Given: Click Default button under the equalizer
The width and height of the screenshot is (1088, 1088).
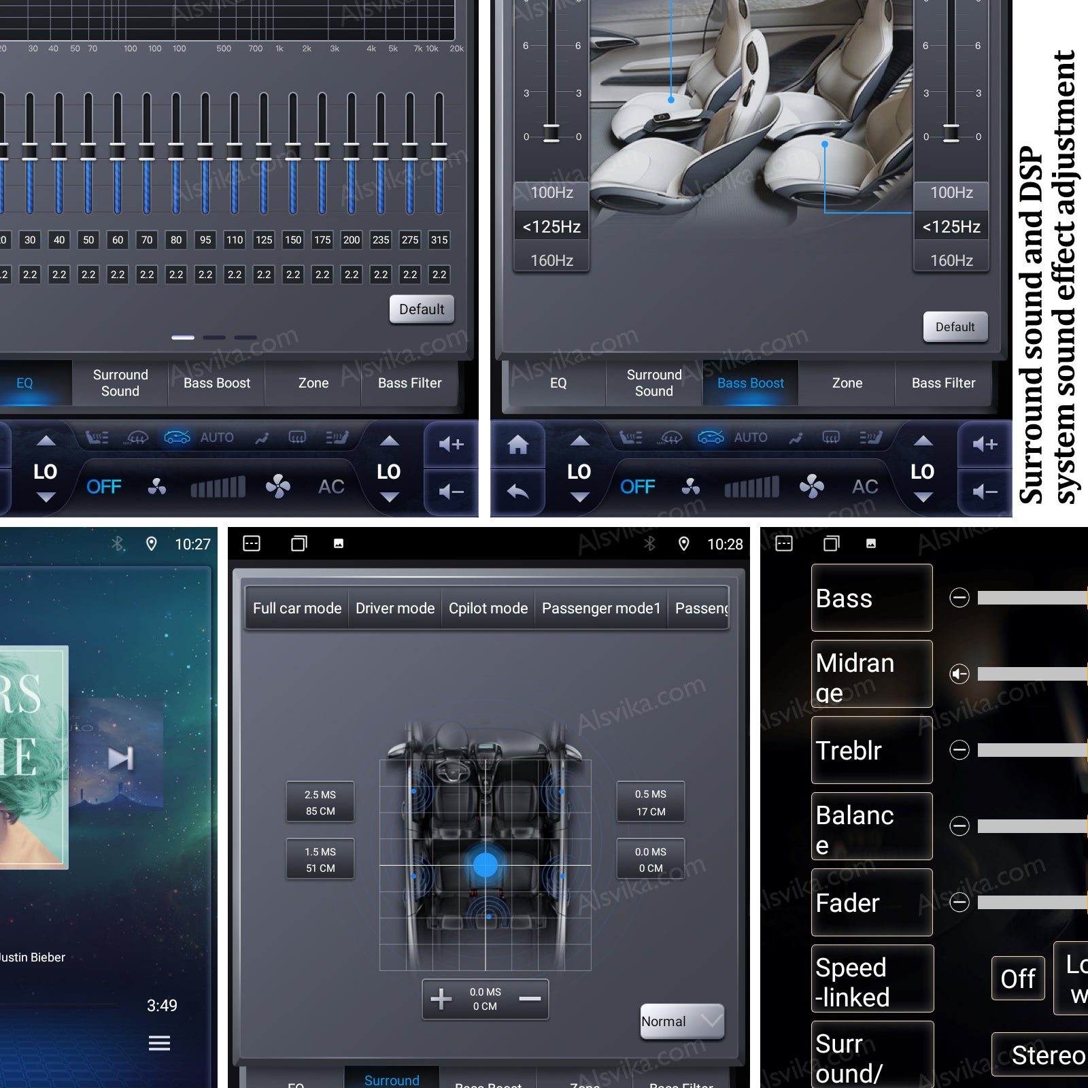Looking at the screenshot, I should [x=421, y=309].
